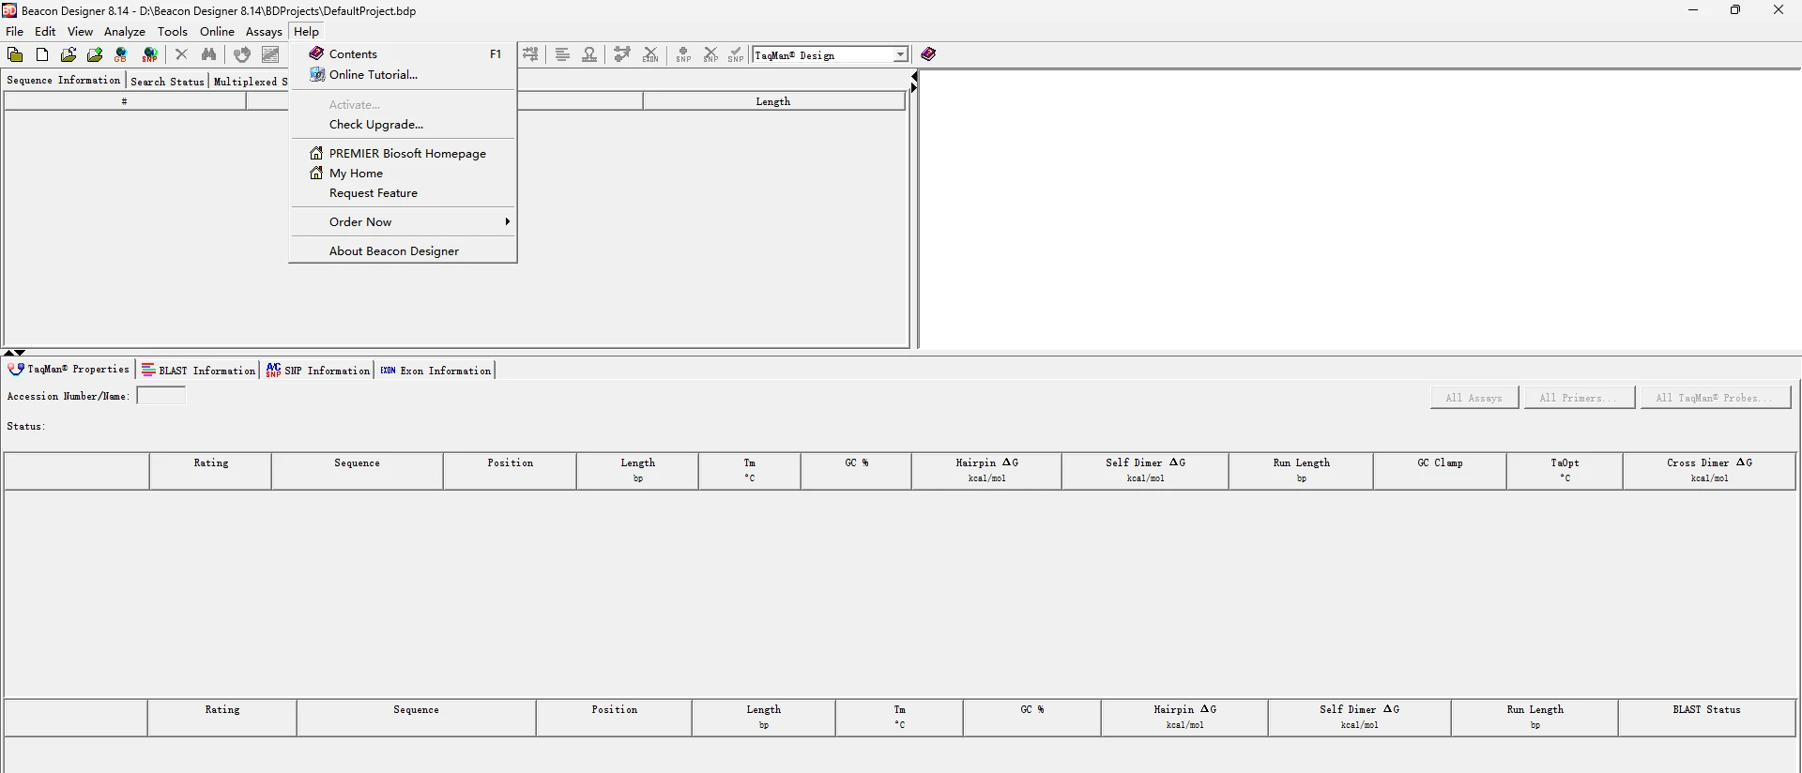Click the binoculars search icon
Image resolution: width=1802 pixels, height=773 pixels.
209,55
